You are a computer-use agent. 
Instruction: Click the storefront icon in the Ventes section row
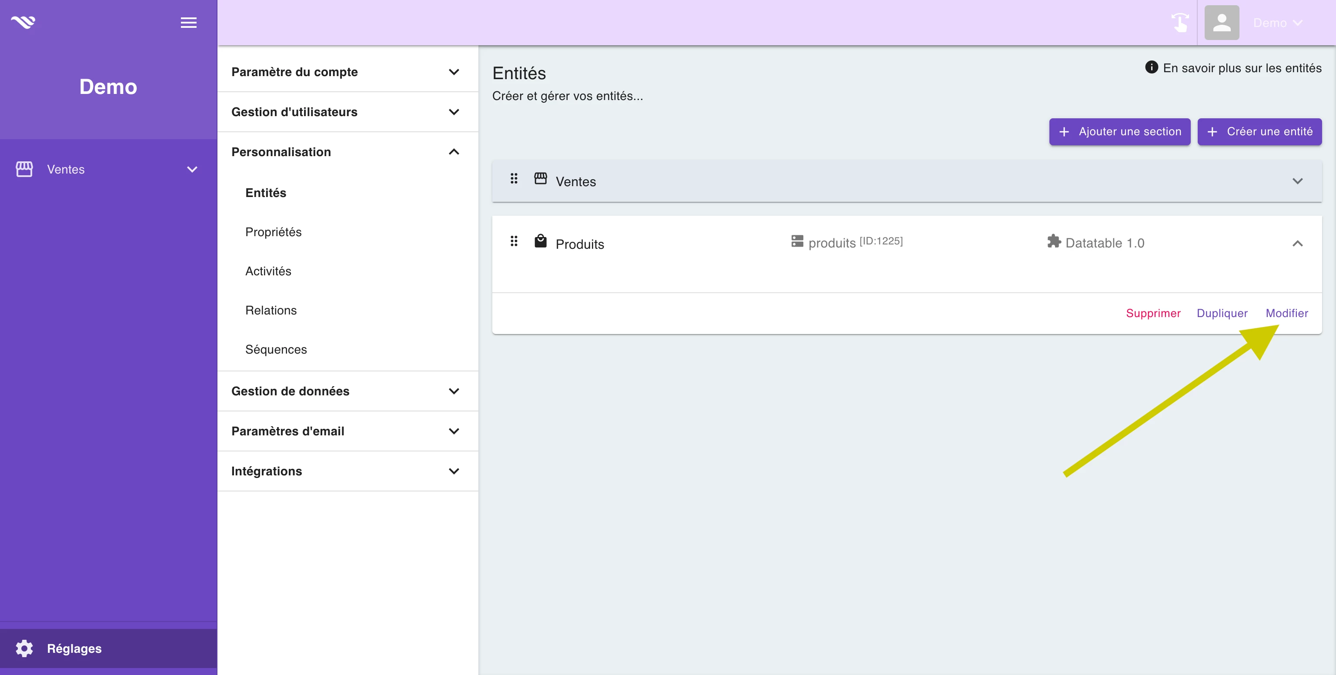541,178
